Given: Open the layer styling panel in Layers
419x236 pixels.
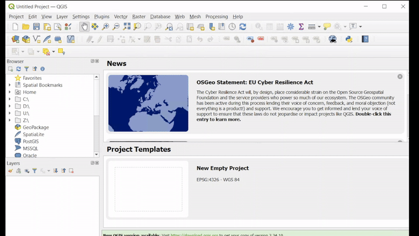Looking at the screenshot, I should coord(10,171).
